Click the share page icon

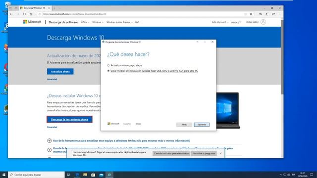click(x=273, y=14)
